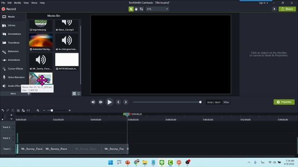
Task: Open the Properties panel button
Action: coord(284,102)
